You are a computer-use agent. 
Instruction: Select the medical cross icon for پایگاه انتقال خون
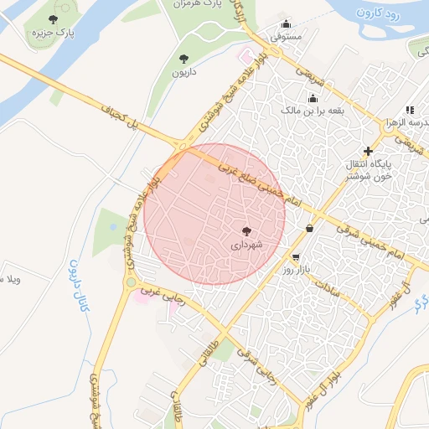(x=368, y=151)
